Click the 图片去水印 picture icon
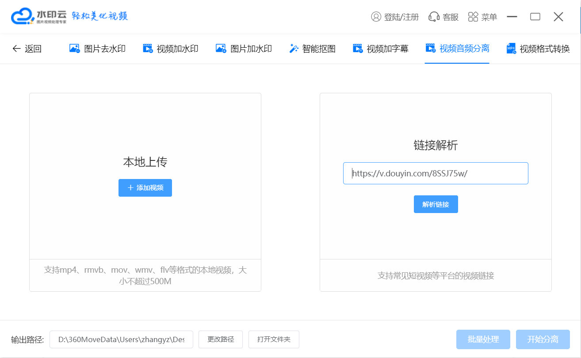The image size is (581, 358). pos(74,49)
